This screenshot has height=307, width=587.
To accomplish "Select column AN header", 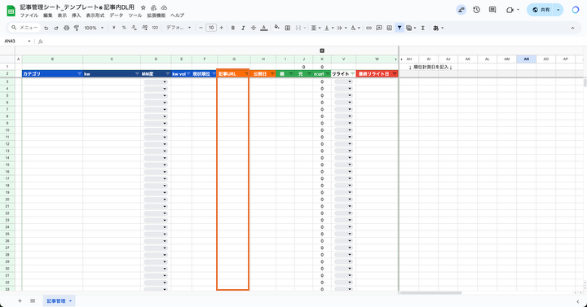I will pos(527,59).
